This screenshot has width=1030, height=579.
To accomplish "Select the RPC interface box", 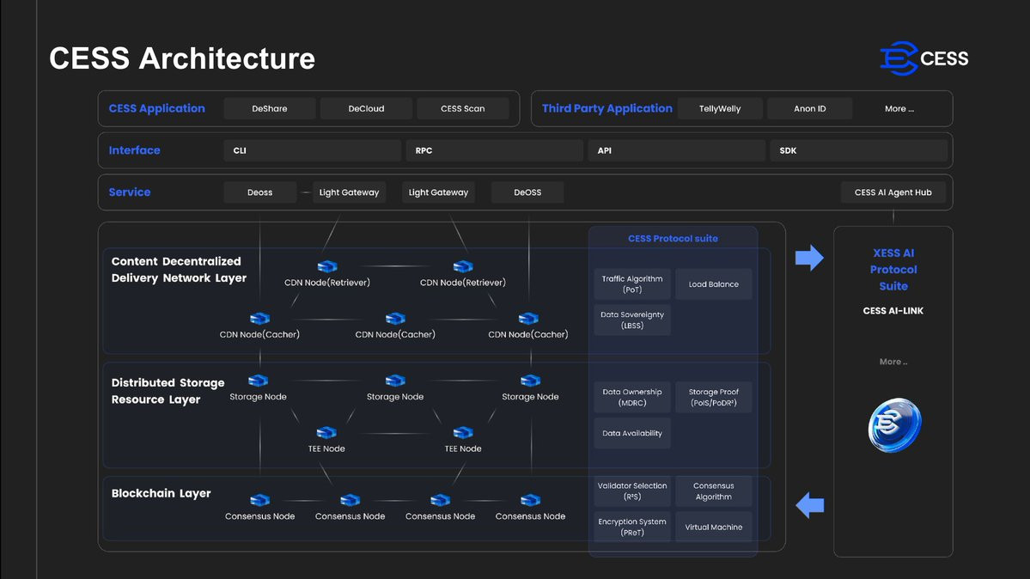I will tap(494, 150).
